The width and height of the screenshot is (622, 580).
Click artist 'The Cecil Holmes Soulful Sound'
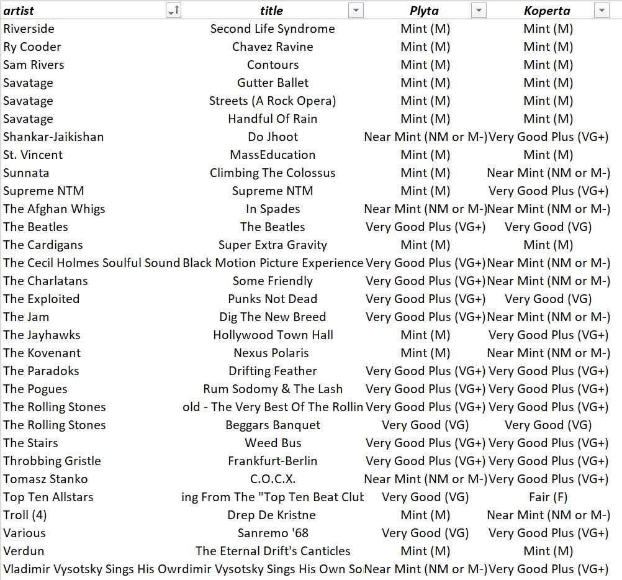(92, 263)
